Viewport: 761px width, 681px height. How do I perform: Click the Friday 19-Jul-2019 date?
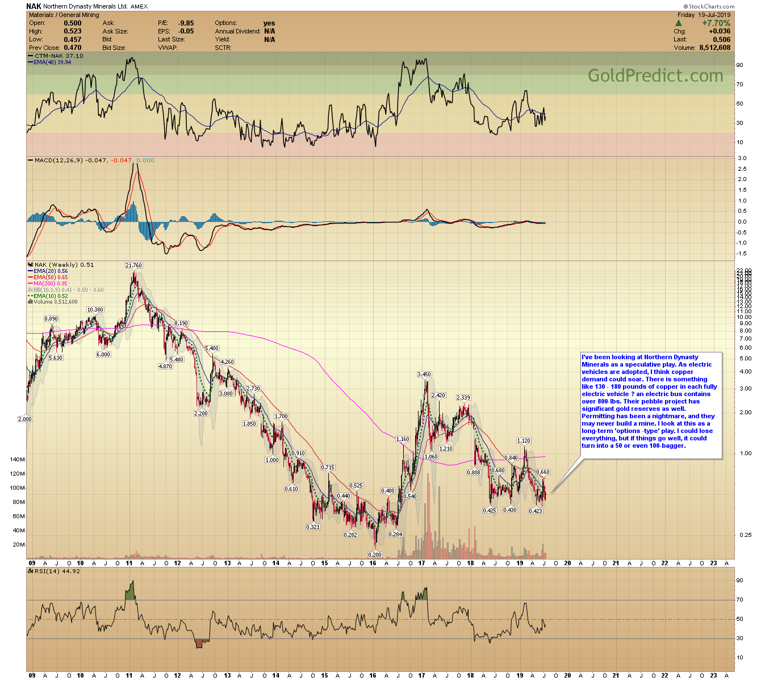[704, 15]
